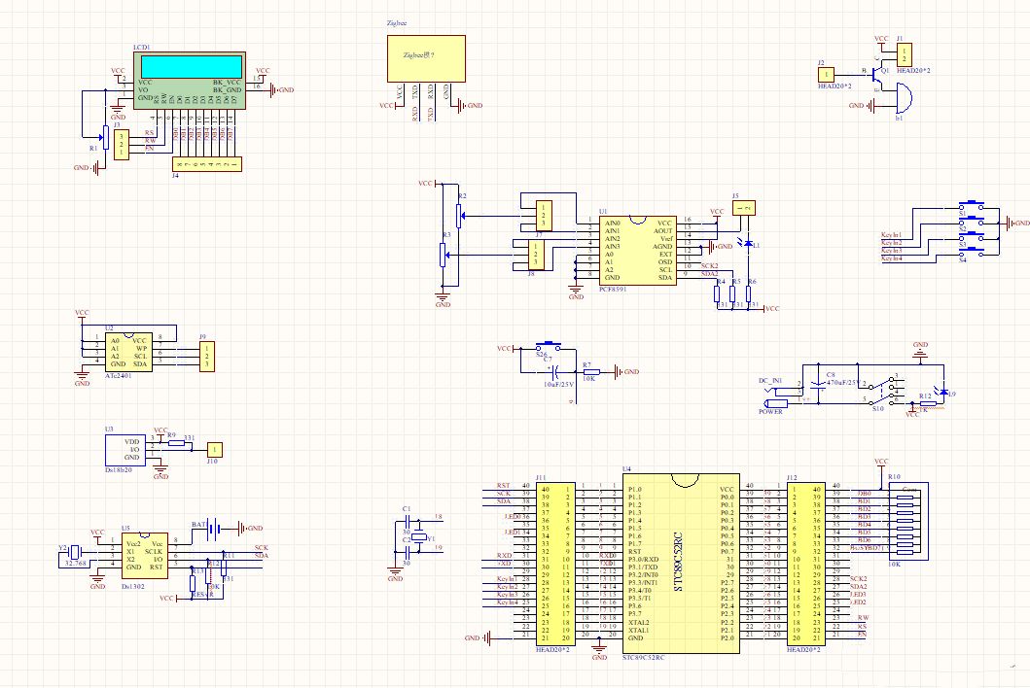Click the STC89C52RC microcontroller U4

680,565
